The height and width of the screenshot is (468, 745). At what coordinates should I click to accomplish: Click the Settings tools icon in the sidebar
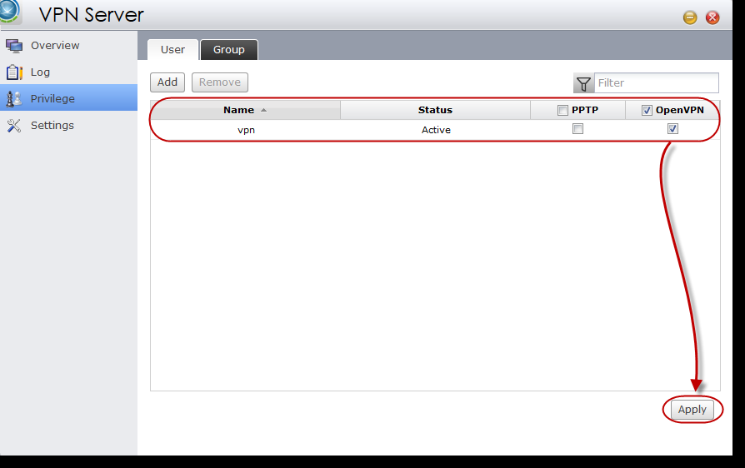click(14, 125)
